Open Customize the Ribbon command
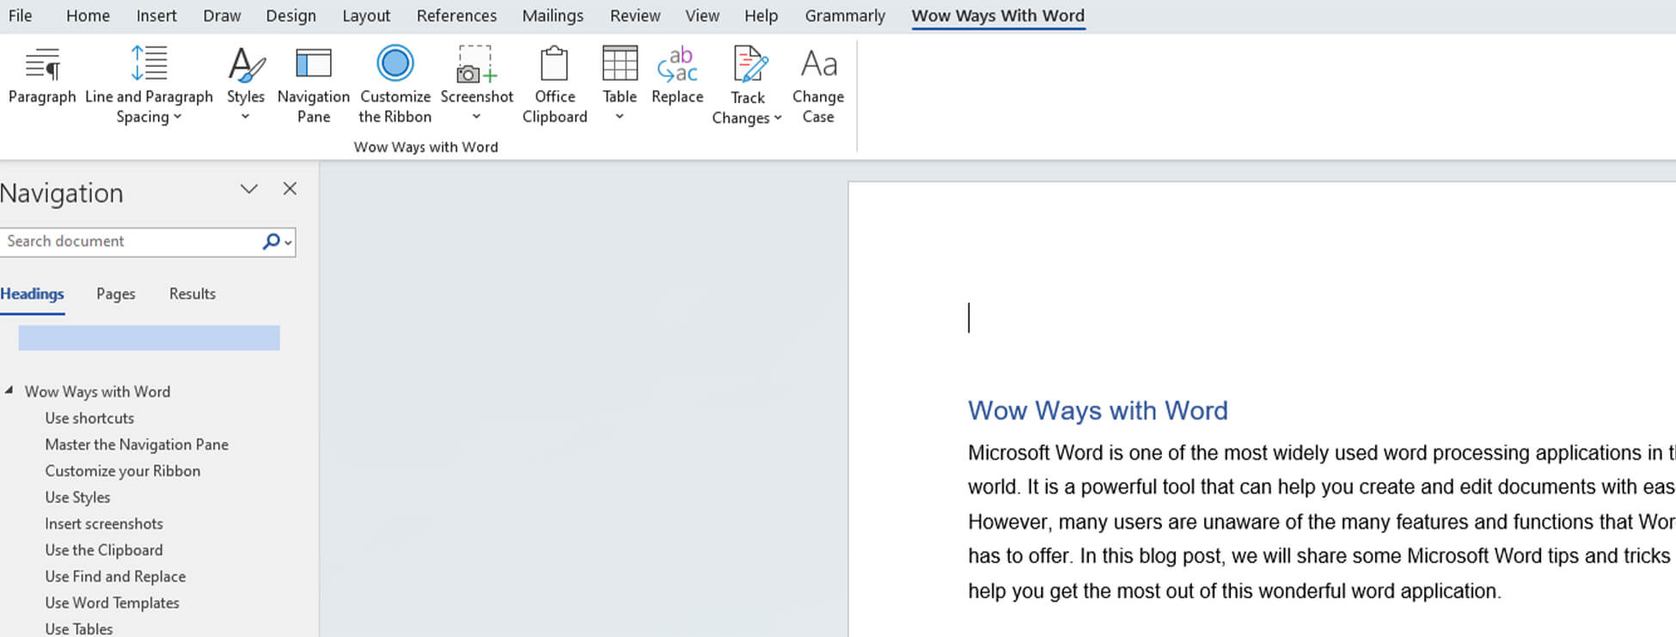This screenshot has height=637, width=1676. (395, 86)
